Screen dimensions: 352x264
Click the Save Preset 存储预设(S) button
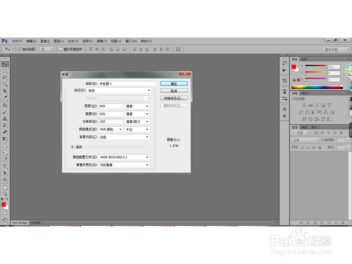click(x=174, y=98)
